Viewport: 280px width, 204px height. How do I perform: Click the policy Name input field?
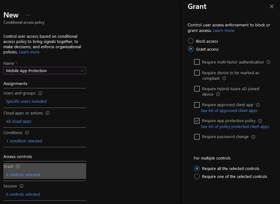pyautogui.click(x=45, y=71)
